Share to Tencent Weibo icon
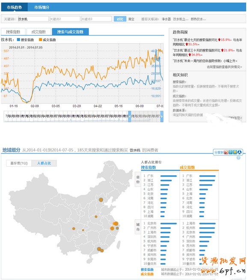This screenshot has height=280, width=250. click(230, 152)
